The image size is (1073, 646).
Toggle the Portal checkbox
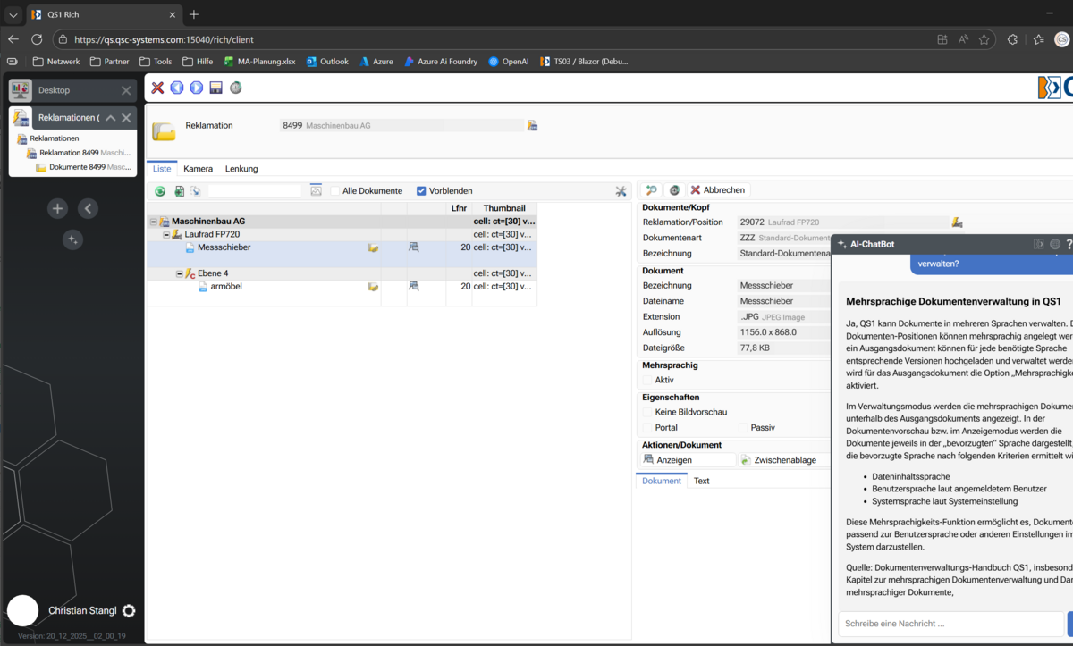tap(647, 428)
